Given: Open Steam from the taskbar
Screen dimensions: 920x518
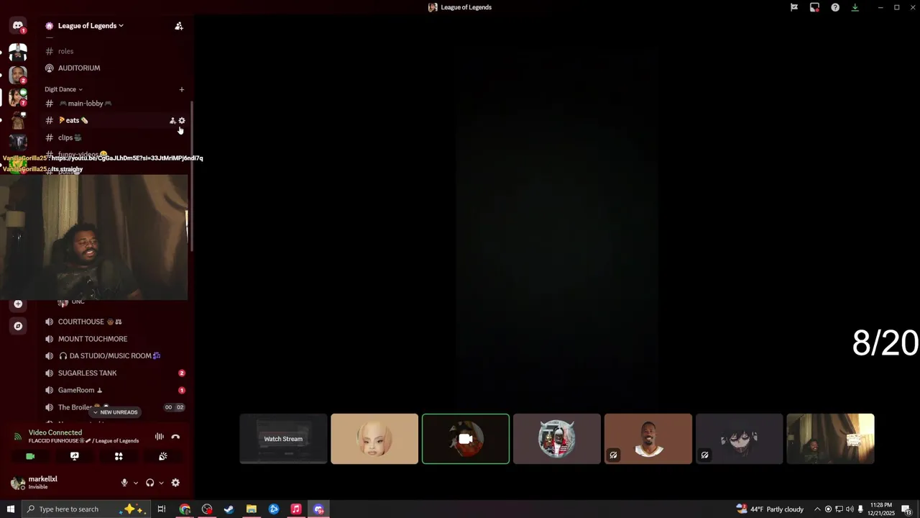Looking at the screenshot, I should pyautogui.click(x=229, y=509).
